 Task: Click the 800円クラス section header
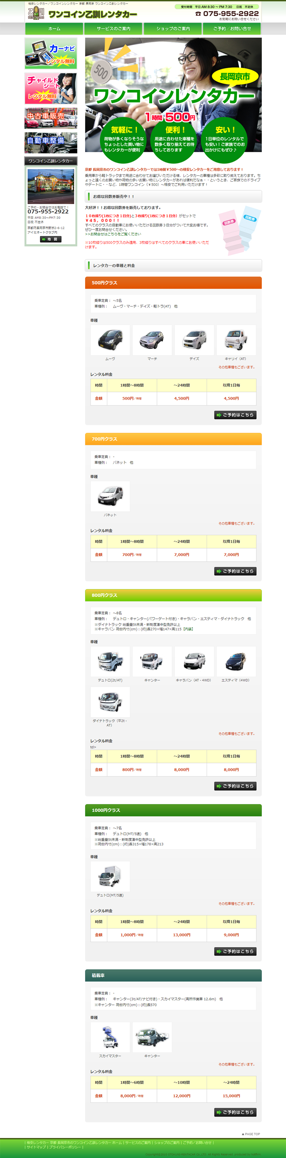click(173, 595)
